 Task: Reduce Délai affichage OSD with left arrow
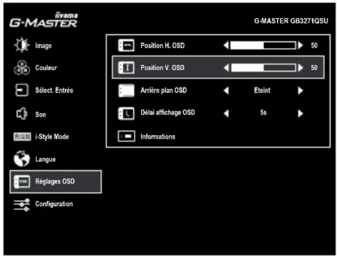(226, 113)
